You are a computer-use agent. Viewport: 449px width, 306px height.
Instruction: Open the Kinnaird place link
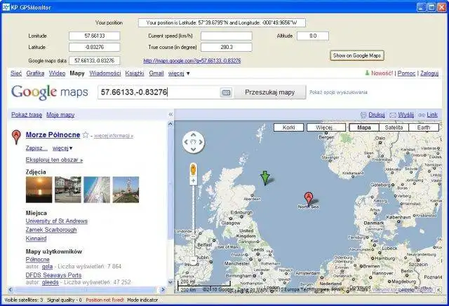tap(36, 238)
